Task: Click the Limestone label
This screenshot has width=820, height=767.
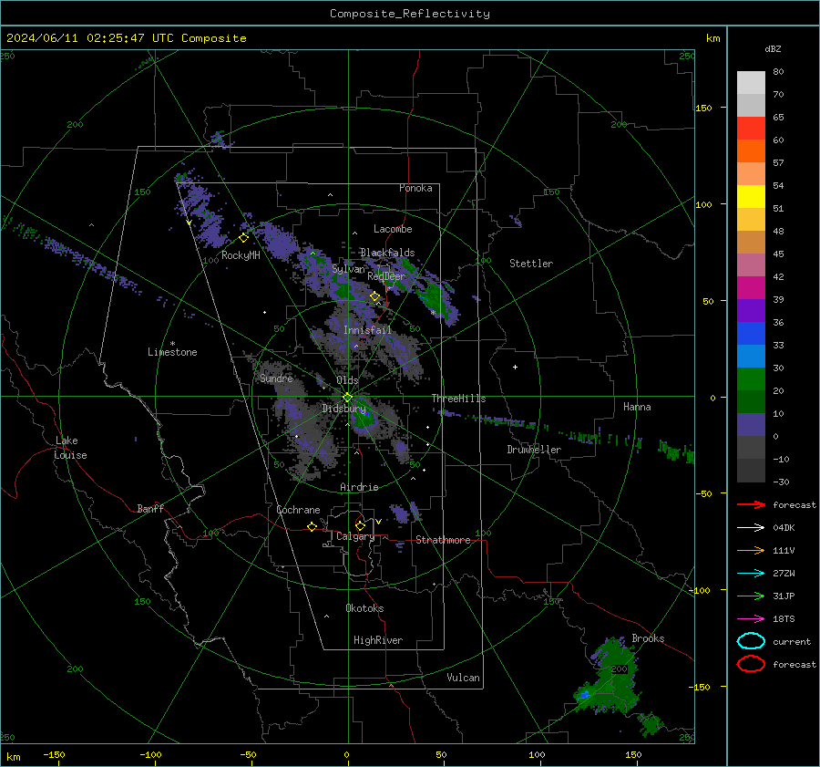Action: (x=172, y=352)
